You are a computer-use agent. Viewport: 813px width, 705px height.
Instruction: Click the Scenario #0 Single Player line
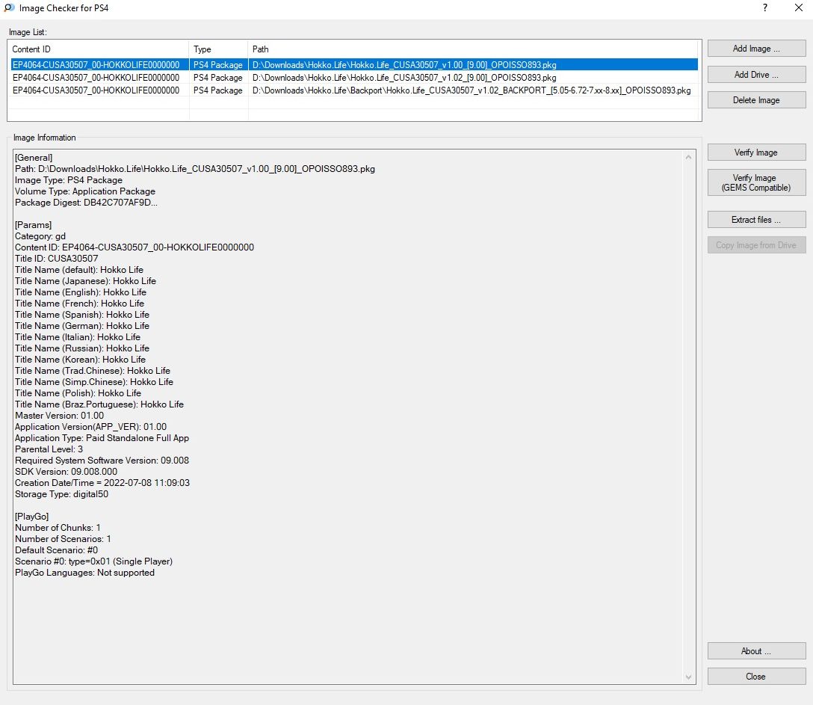(x=94, y=561)
